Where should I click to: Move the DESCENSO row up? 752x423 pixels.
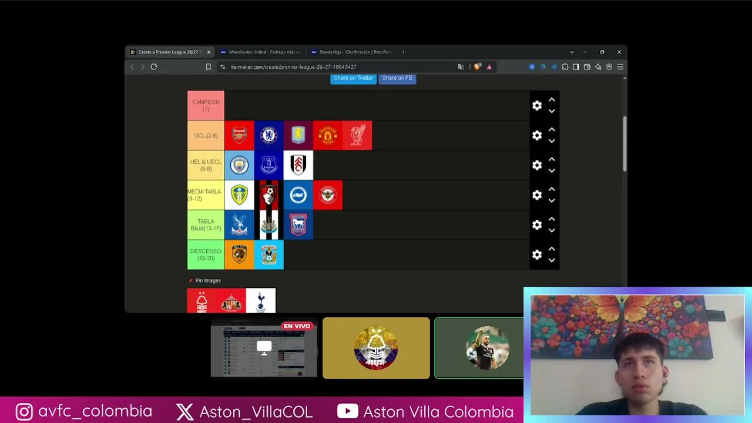pos(552,249)
